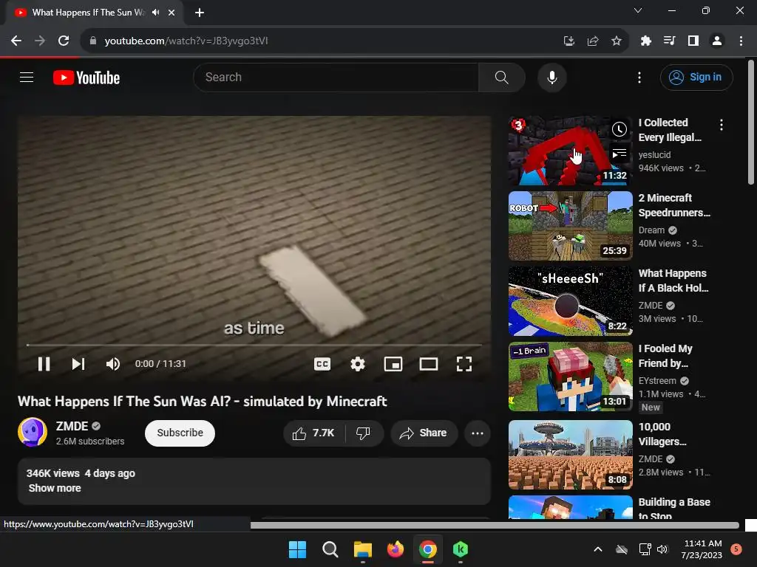Enter full screen mode
The height and width of the screenshot is (567, 757).
point(464,364)
